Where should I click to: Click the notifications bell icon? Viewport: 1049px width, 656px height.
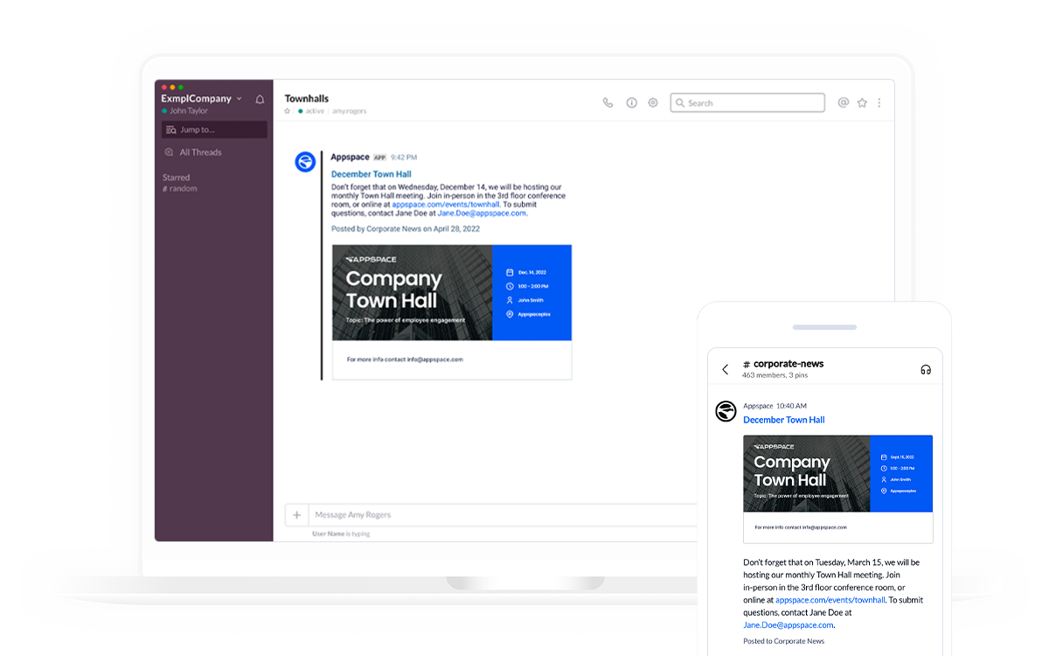260,100
